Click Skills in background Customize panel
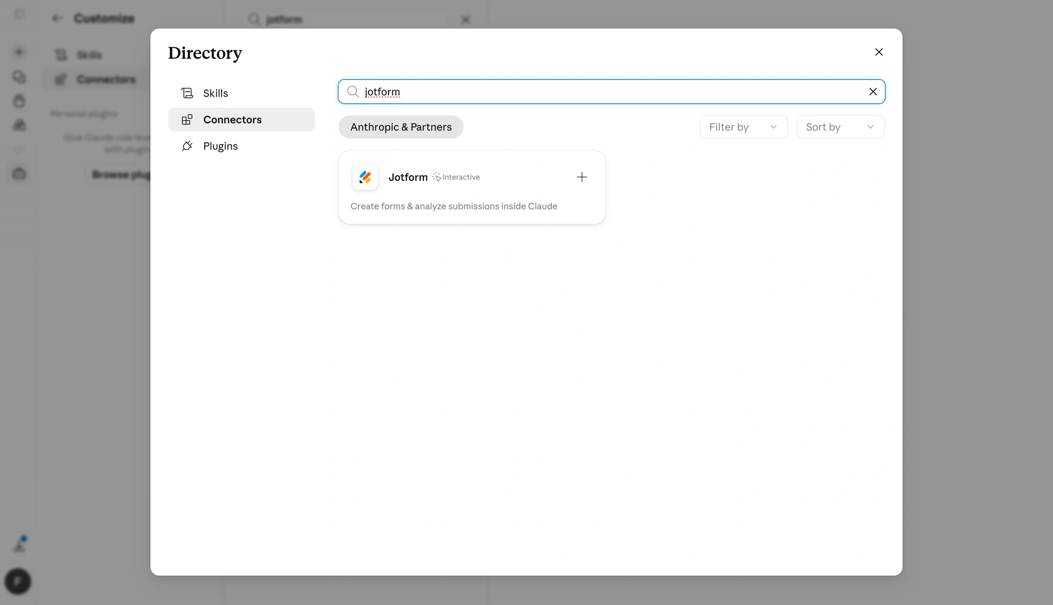Screen dimensions: 1053x605 (x=89, y=55)
